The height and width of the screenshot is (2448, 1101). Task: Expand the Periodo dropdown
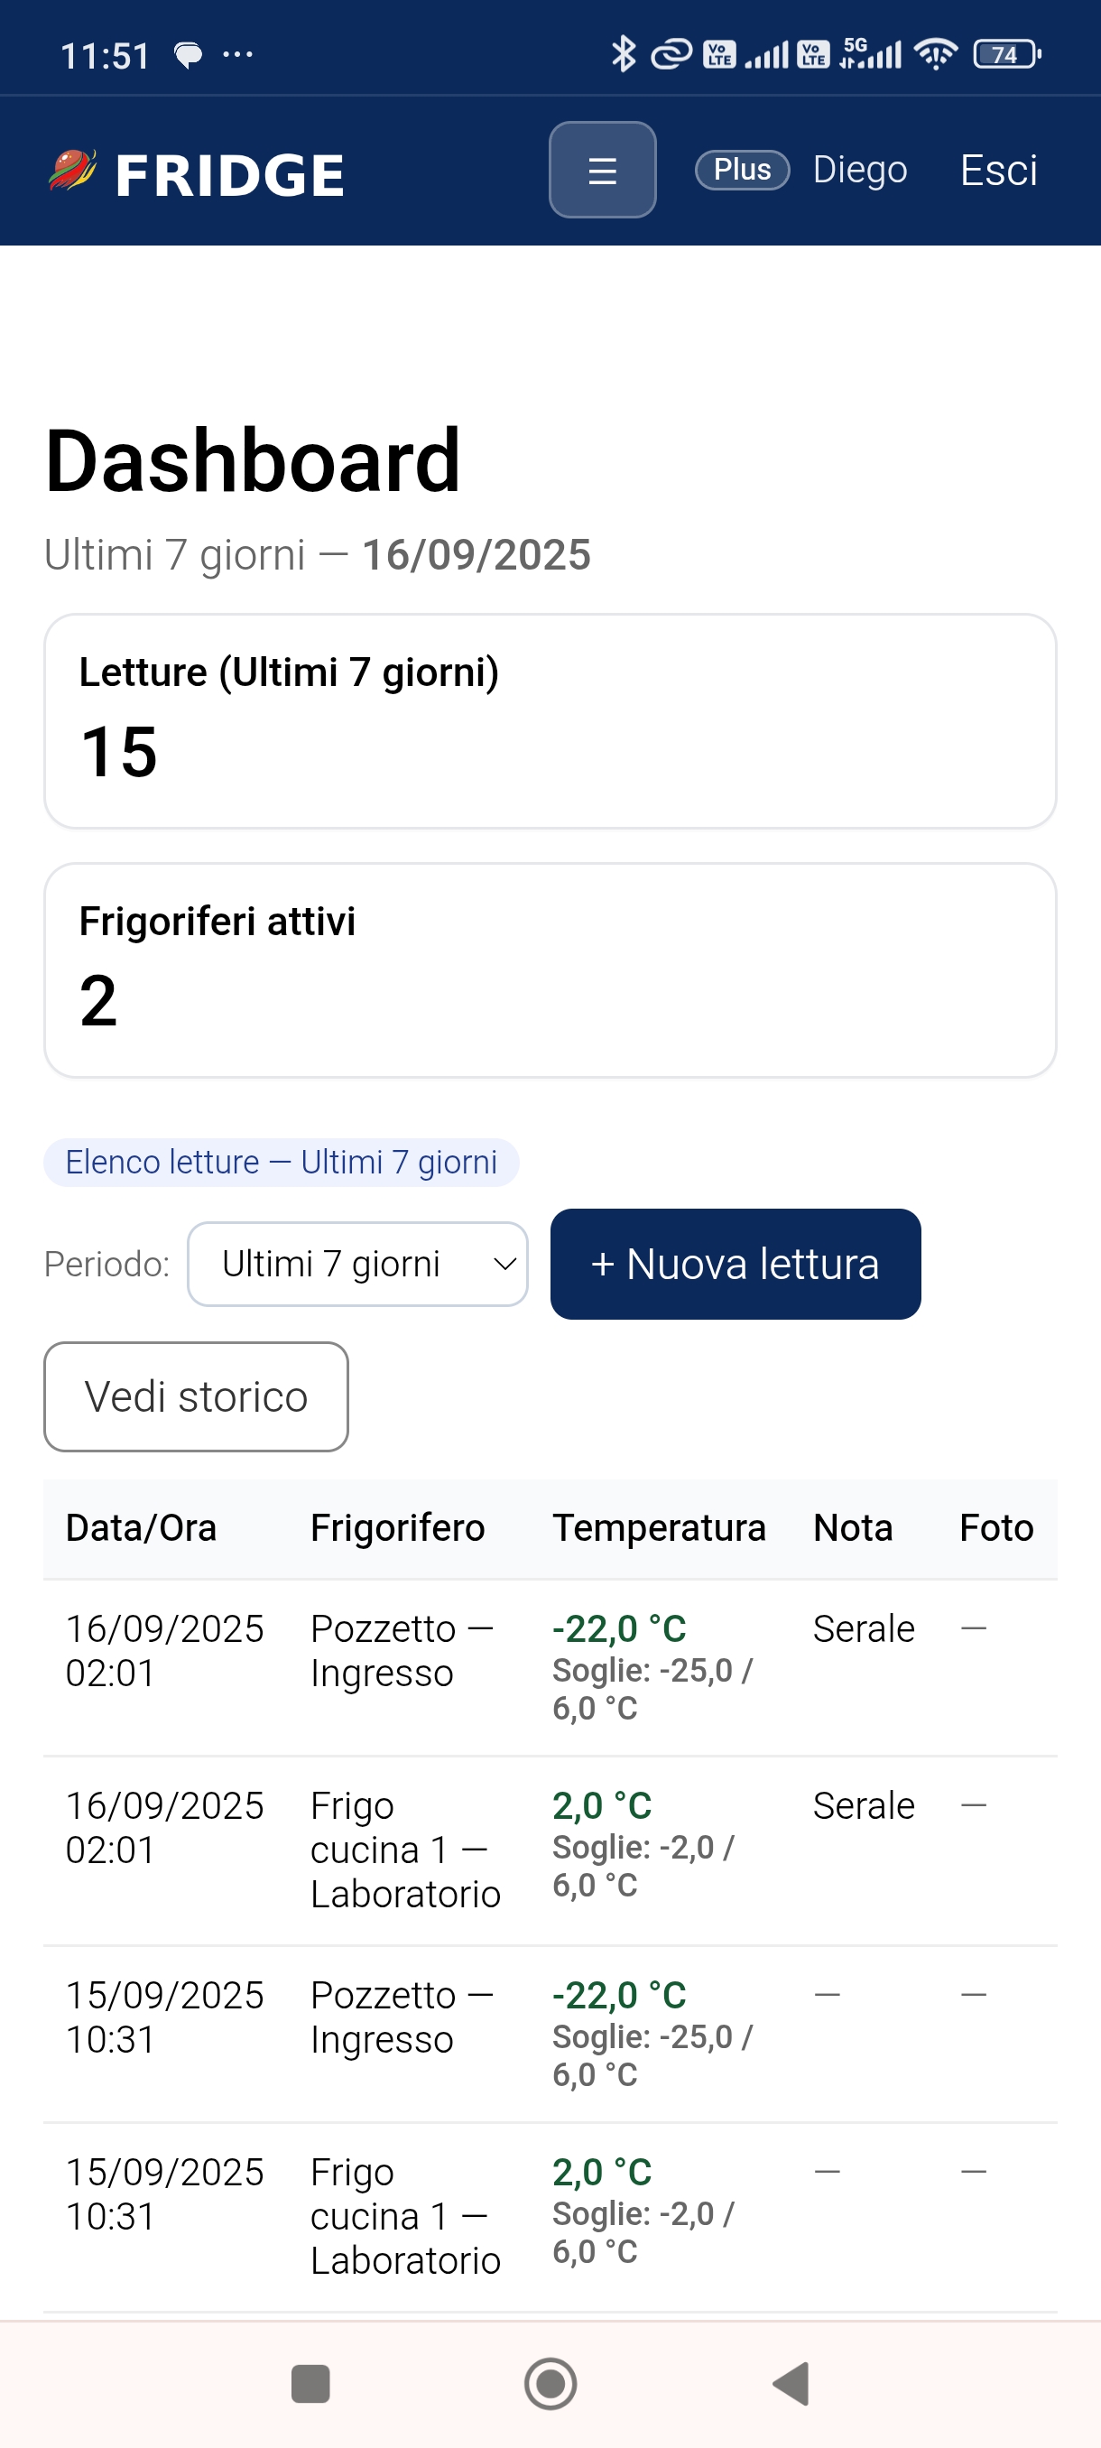tap(357, 1264)
